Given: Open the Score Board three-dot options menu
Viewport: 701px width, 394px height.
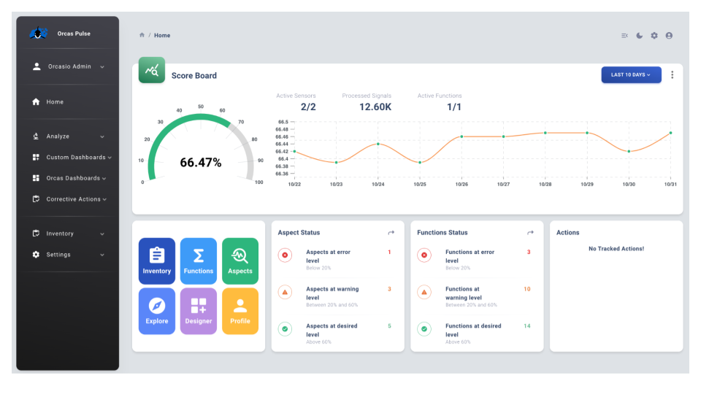Looking at the screenshot, I should [673, 74].
